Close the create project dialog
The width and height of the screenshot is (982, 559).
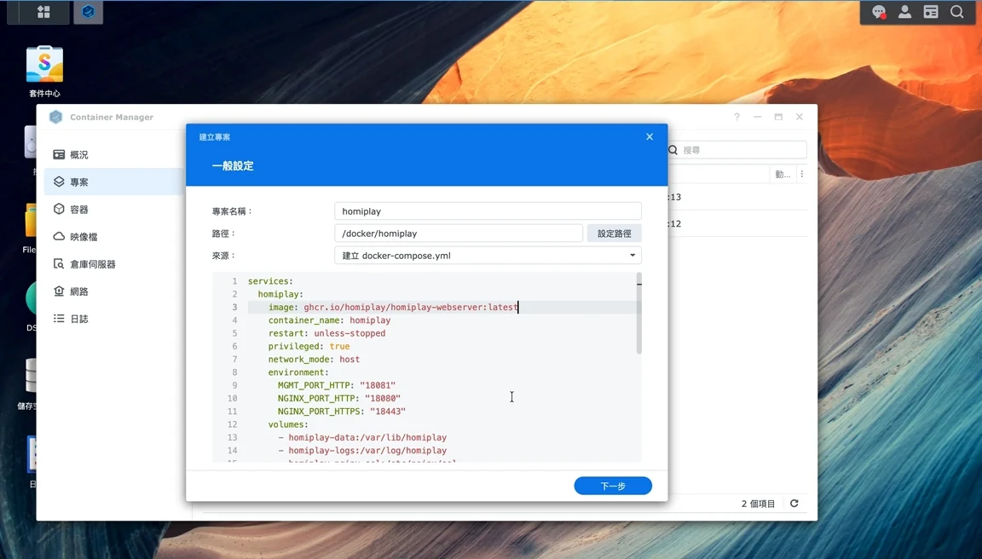click(x=650, y=136)
